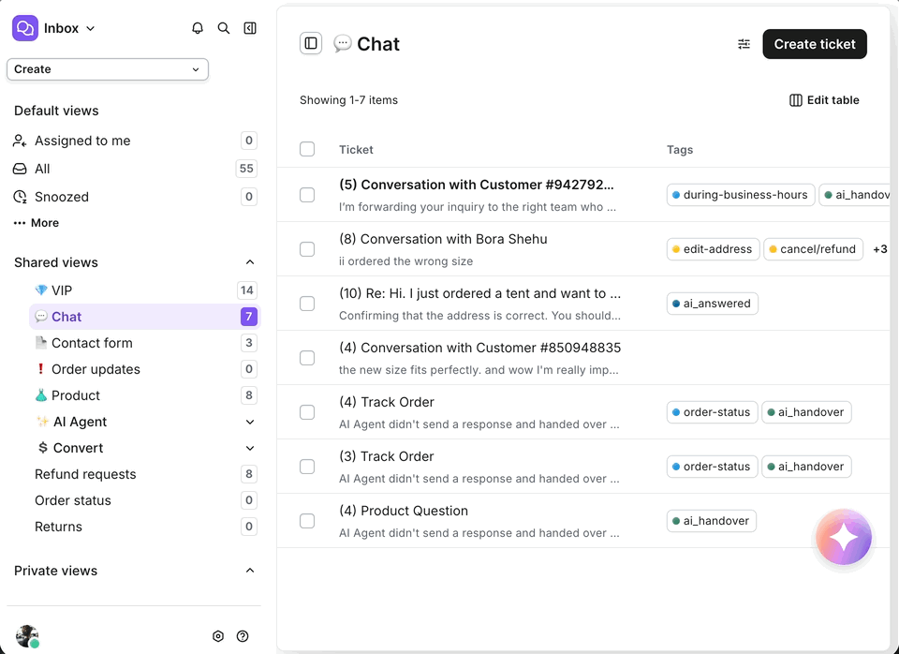Screen dimensions: 899x654
Task: Collapse the Private views section
Action: point(250,571)
